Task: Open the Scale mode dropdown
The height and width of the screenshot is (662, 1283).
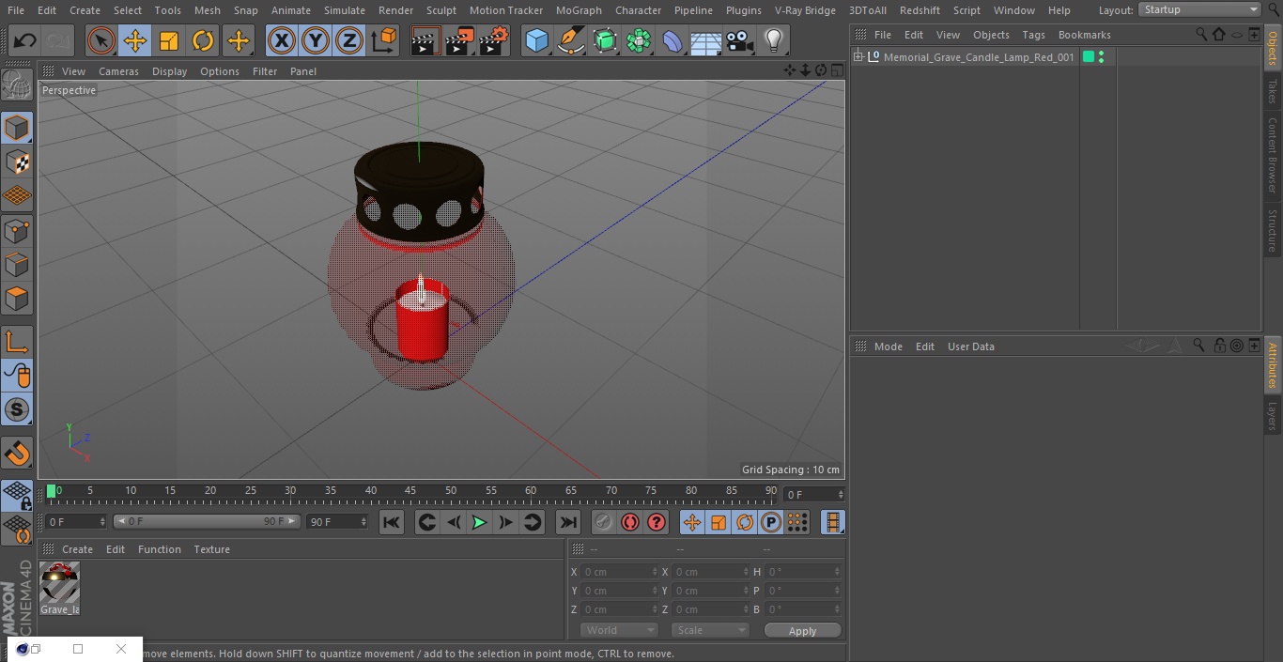Action: click(x=709, y=630)
